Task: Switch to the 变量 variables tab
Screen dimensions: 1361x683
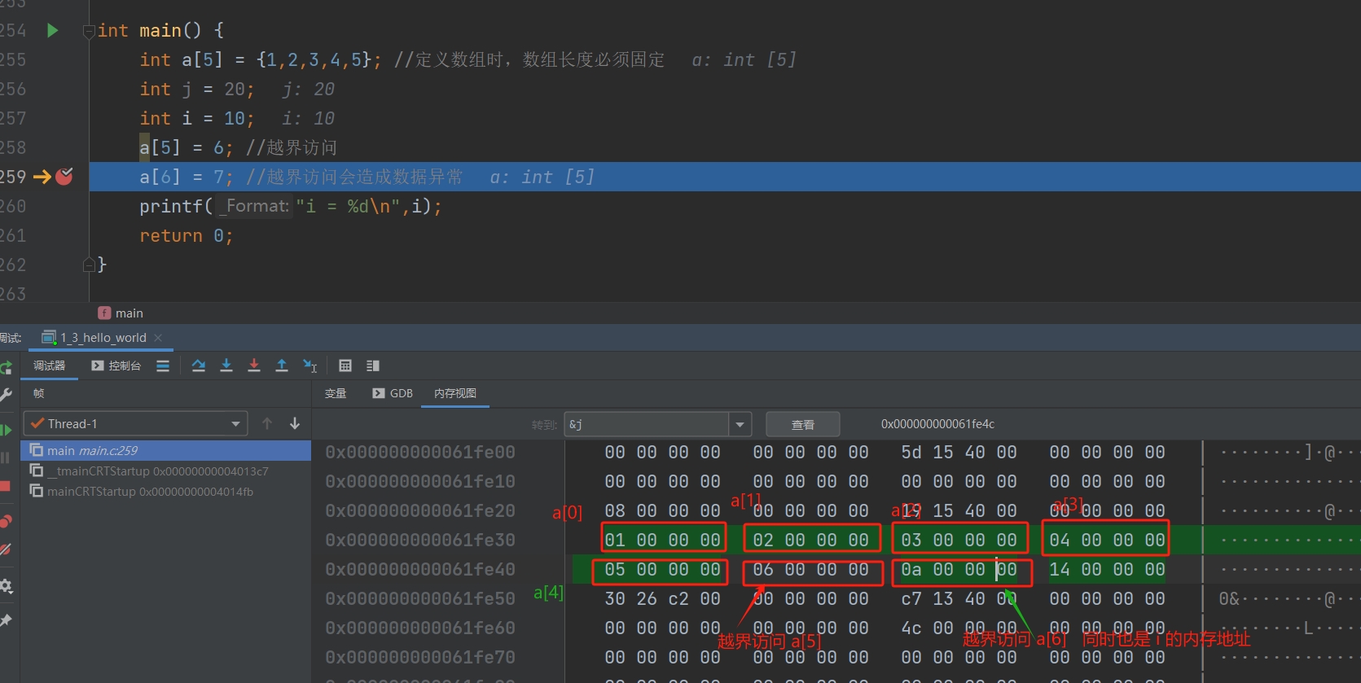Action: click(336, 393)
